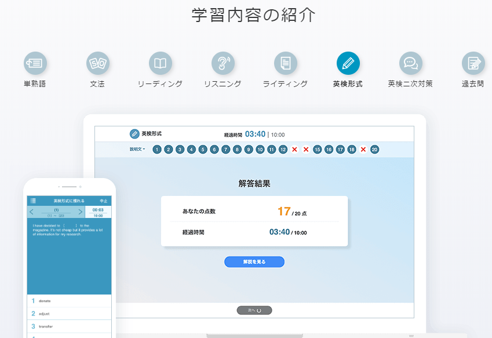The image size is (492, 338).
Task: Select question 6 circle
Action: pos(214,150)
